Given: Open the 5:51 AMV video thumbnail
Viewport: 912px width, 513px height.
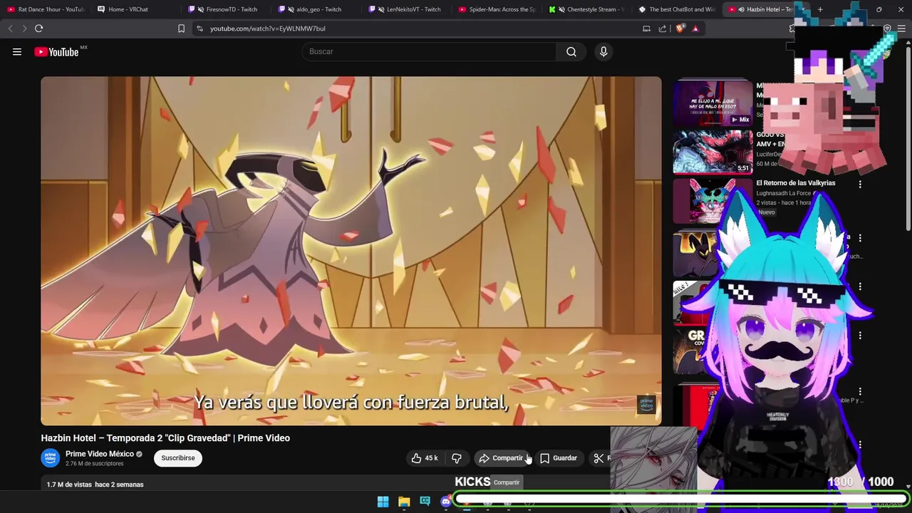Looking at the screenshot, I should click(712, 152).
